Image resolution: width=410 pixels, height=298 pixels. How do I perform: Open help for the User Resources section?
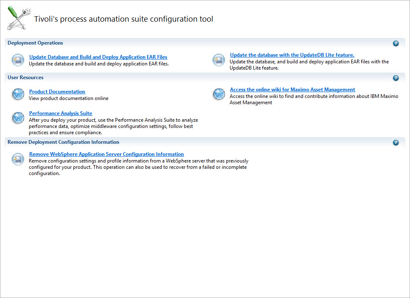point(395,78)
